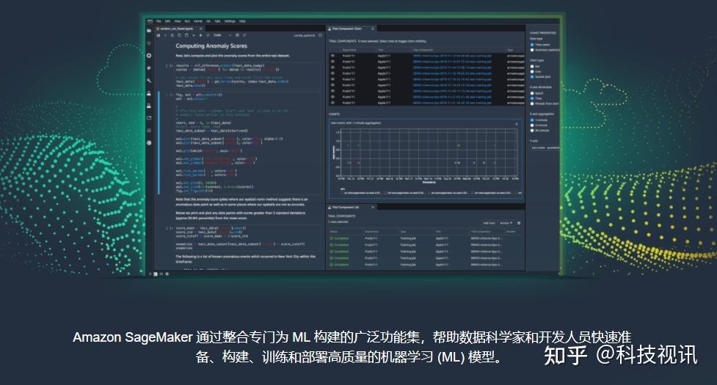Close the Trial Component Chart tab
This screenshot has height=385, width=717.
(373, 29)
